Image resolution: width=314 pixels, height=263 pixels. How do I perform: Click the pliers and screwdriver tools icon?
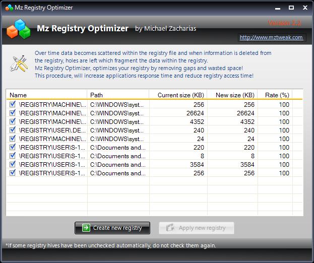pos(19,63)
